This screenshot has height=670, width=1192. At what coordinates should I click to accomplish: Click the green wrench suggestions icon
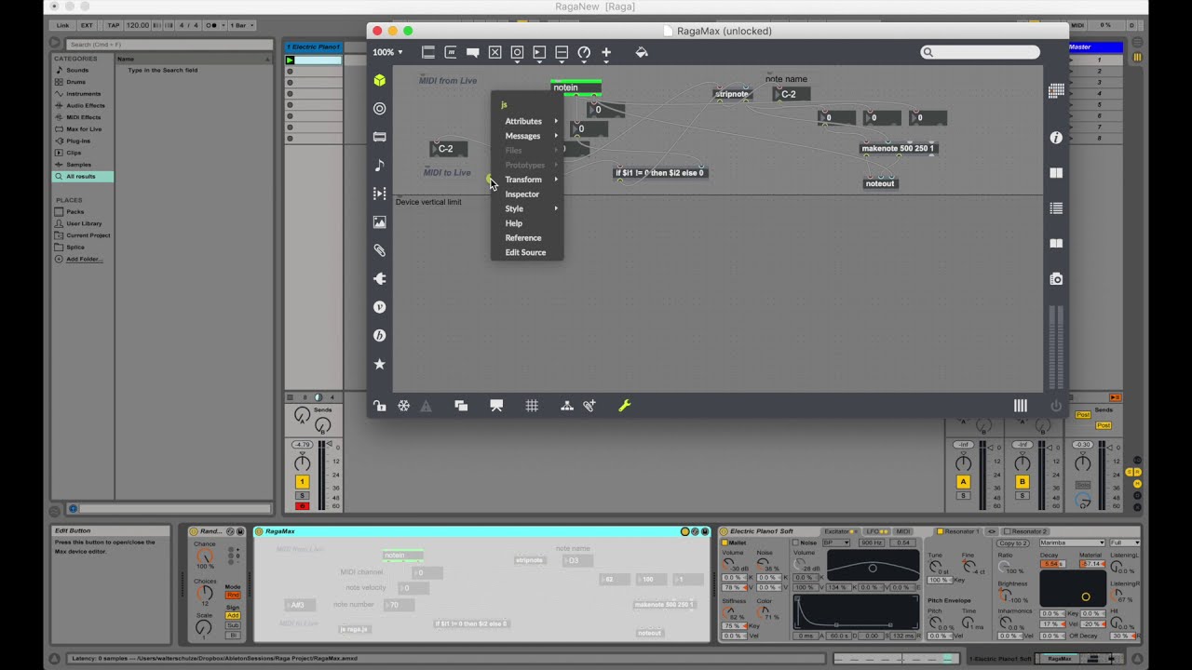(x=624, y=405)
